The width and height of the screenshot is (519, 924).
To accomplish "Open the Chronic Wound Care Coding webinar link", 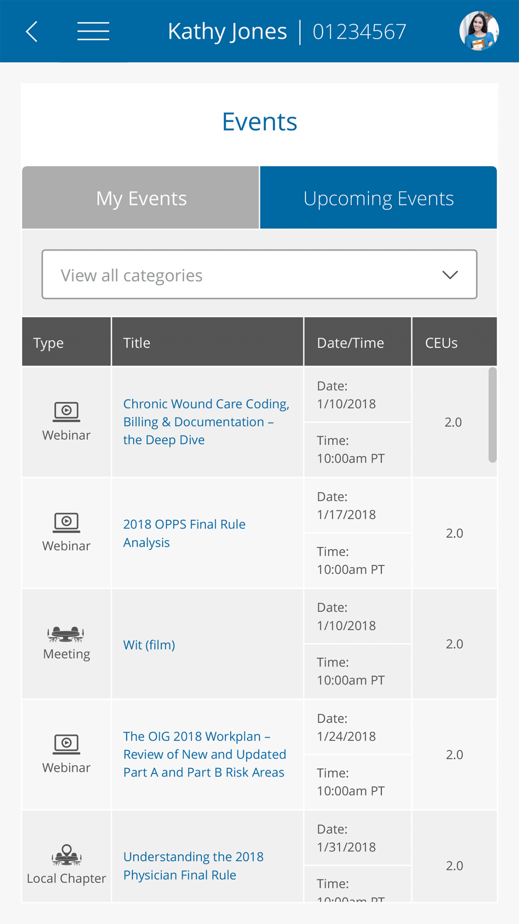I will [x=206, y=421].
